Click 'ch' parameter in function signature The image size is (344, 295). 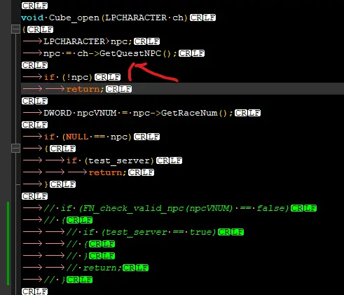[x=178, y=18]
